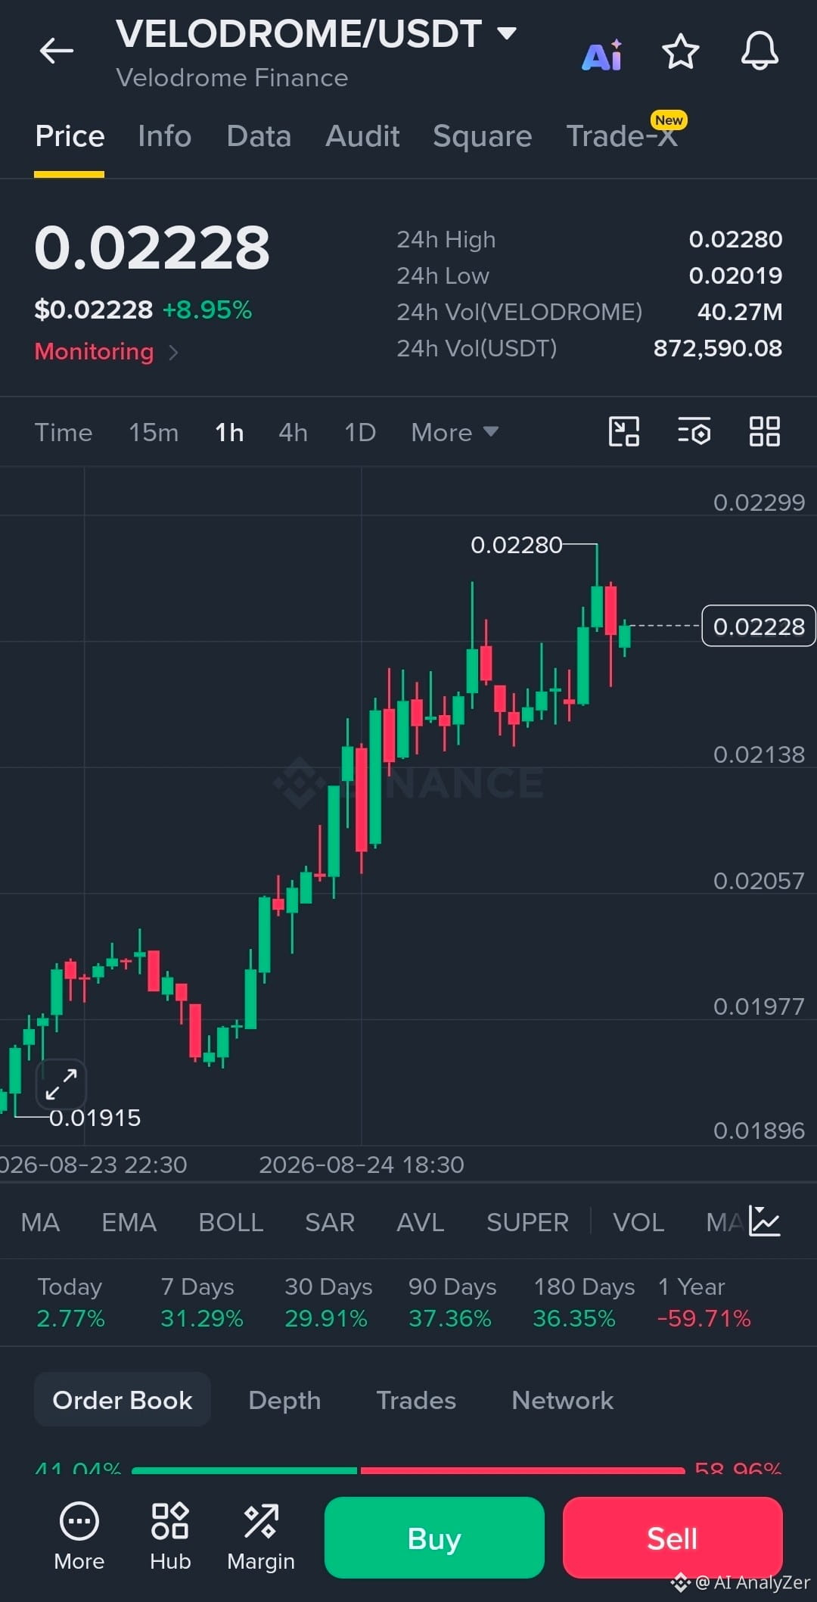Tap the 30 Days 29.91% performance value
This screenshot has width=817, height=1602.
click(326, 1319)
